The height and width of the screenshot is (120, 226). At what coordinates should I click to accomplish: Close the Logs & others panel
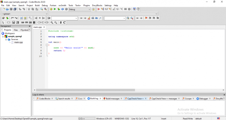click(x=224, y=95)
